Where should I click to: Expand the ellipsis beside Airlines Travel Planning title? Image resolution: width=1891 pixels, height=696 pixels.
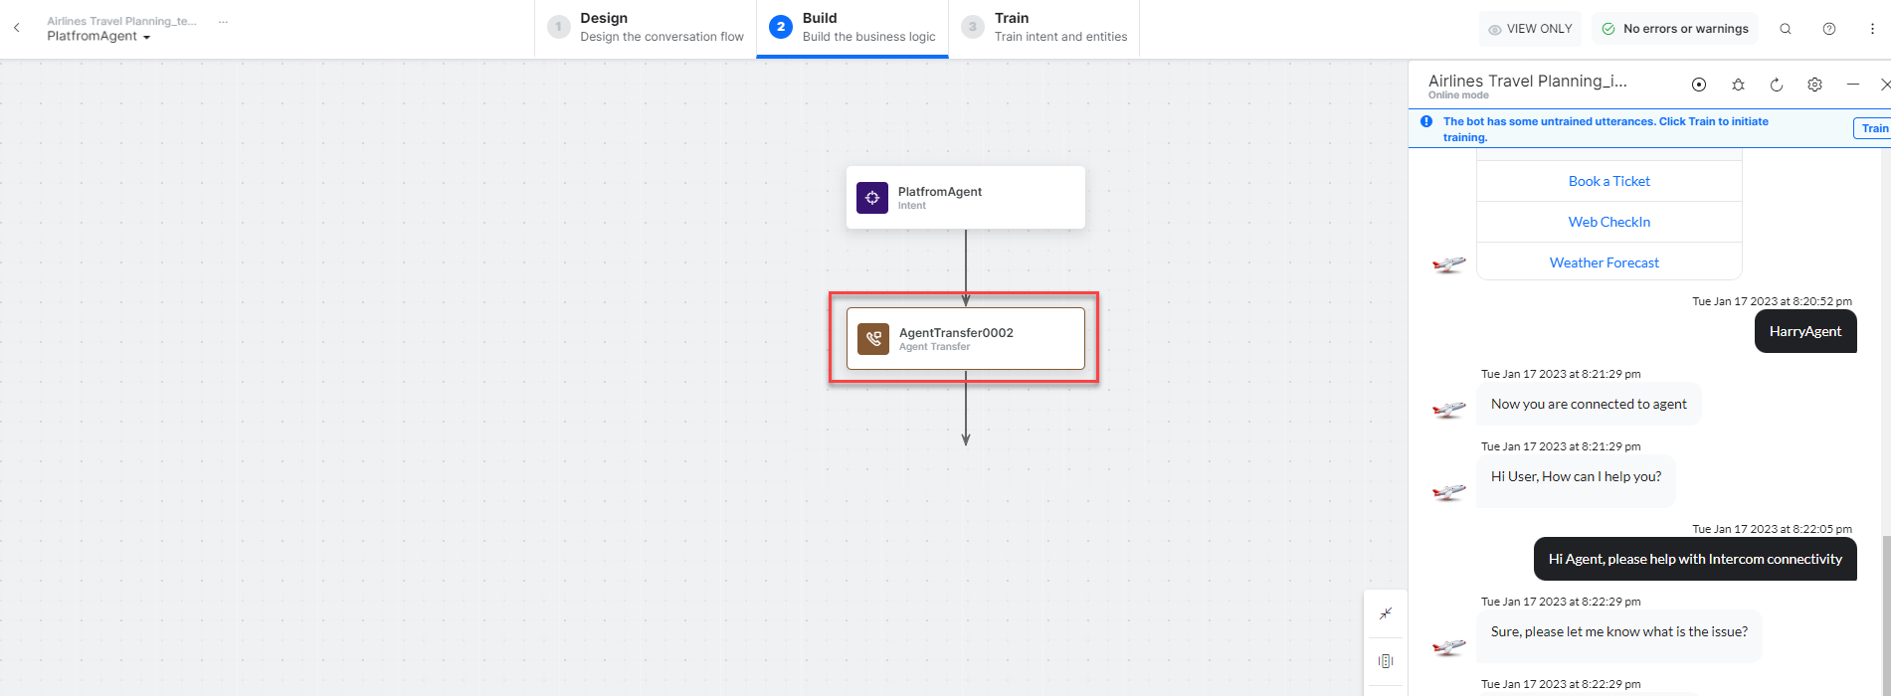(x=223, y=21)
